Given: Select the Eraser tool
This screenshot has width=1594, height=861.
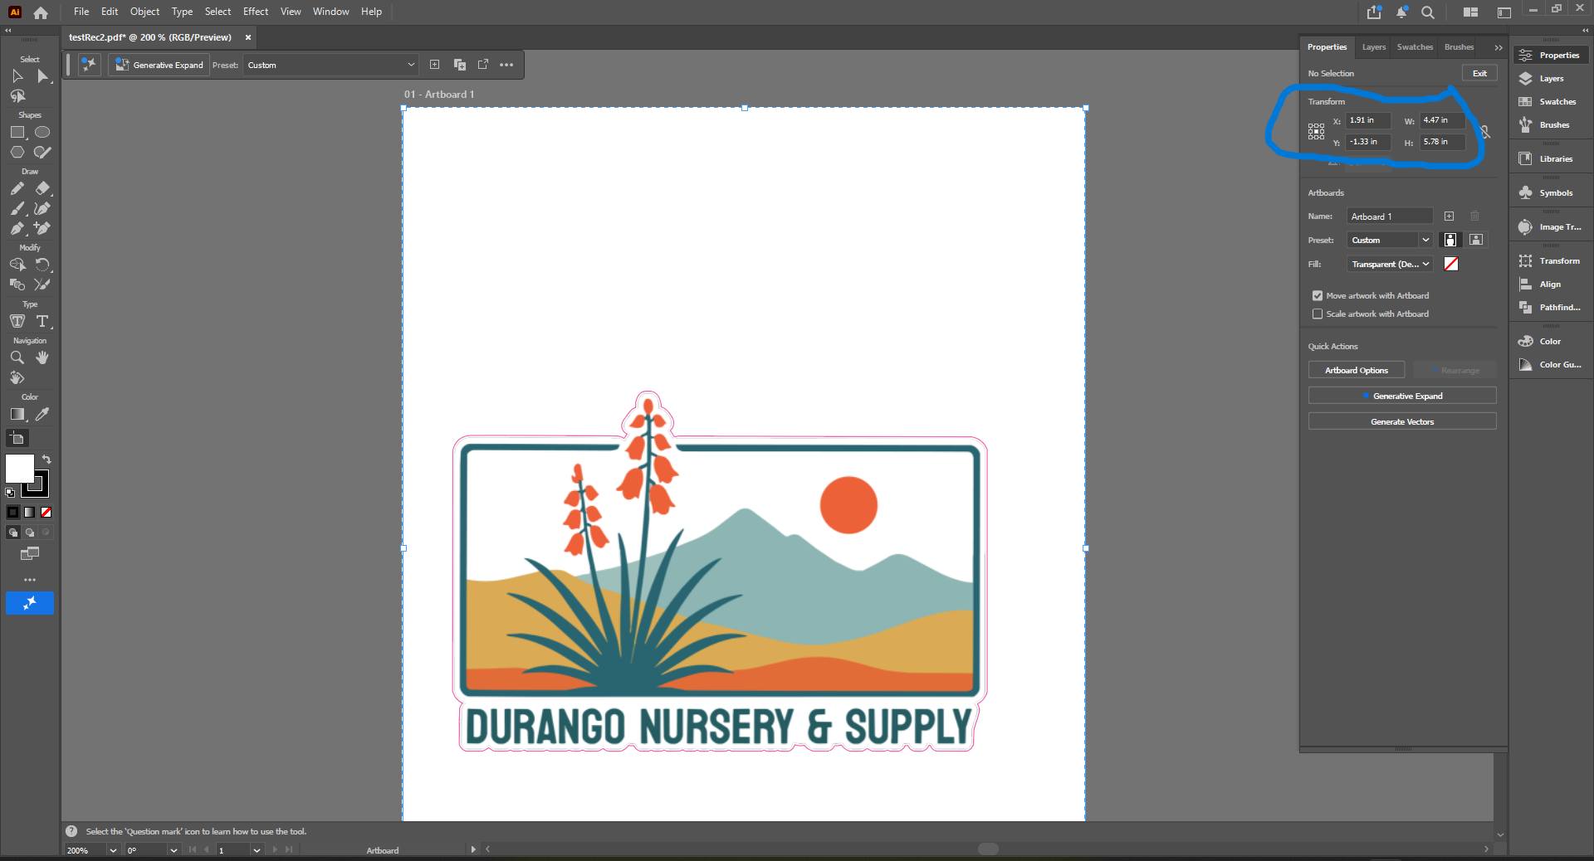Looking at the screenshot, I should click(43, 188).
